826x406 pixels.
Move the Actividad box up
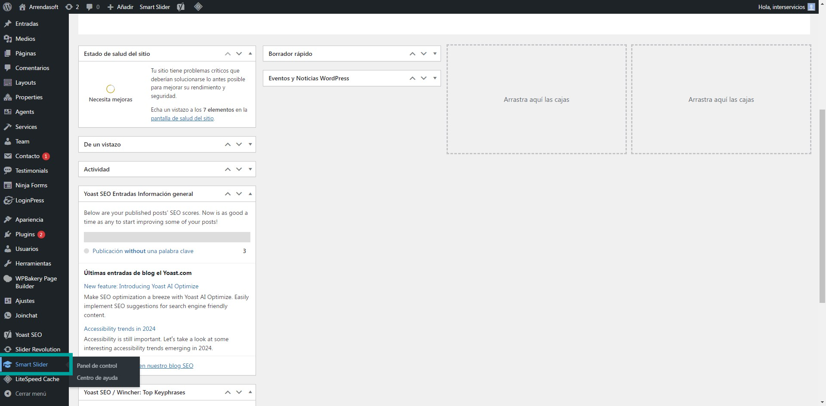click(x=228, y=169)
